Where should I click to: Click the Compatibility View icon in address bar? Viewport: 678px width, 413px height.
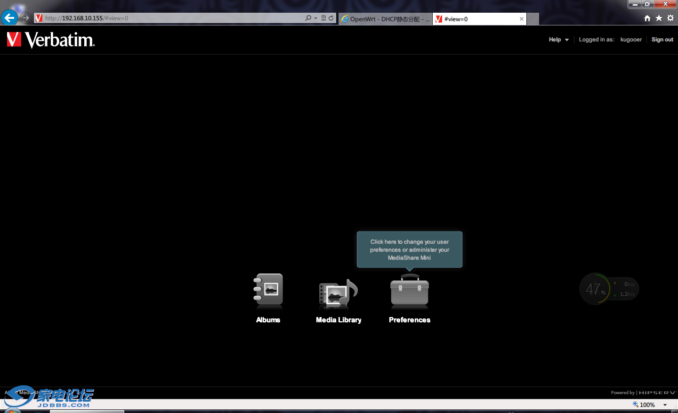point(323,18)
